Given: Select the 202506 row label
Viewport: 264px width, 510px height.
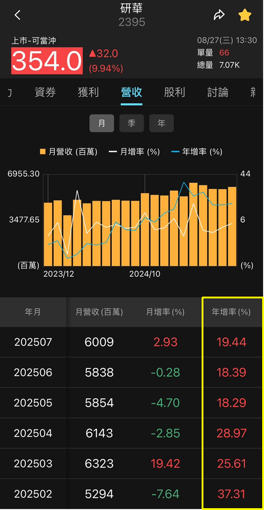Looking at the screenshot, I should pos(33,373).
